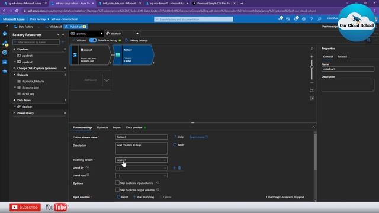The height and width of the screenshot is (213, 379).
Task: Zoom out the canvas with minus icon
Action: [312, 83]
